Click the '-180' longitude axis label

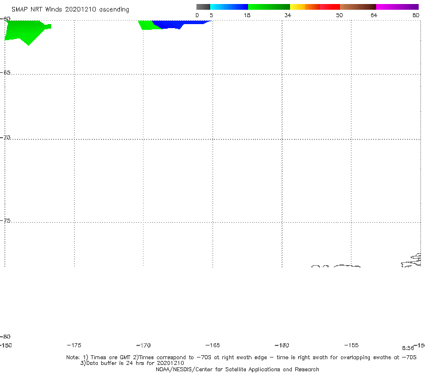coord(6,345)
